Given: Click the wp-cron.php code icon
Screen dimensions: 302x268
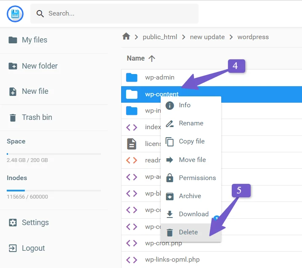Looking at the screenshot, I should [x=132, y=243].
